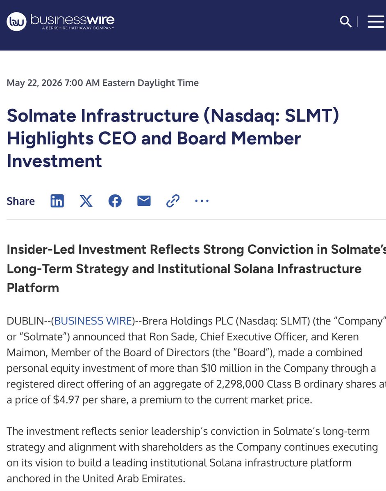Share the article on LinkedIn
Viewport: 386px width, 491px height.
[57, 201]
